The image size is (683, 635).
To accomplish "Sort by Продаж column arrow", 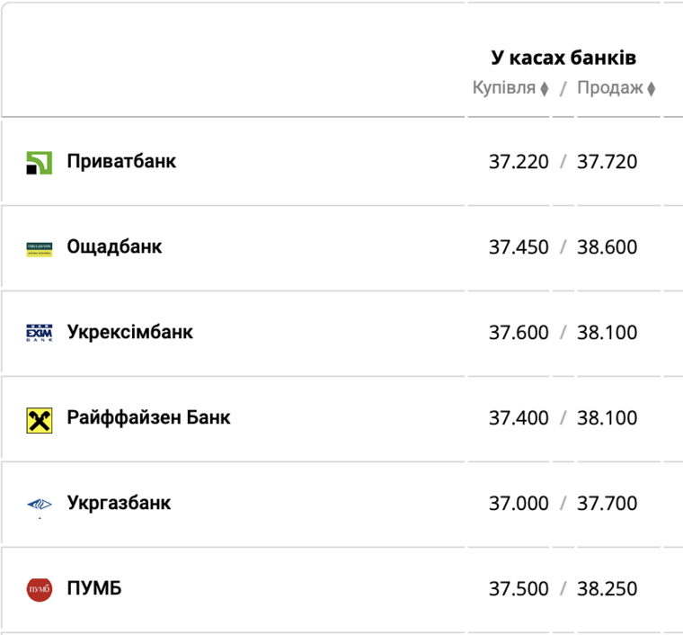I will (x=652, y=89).
